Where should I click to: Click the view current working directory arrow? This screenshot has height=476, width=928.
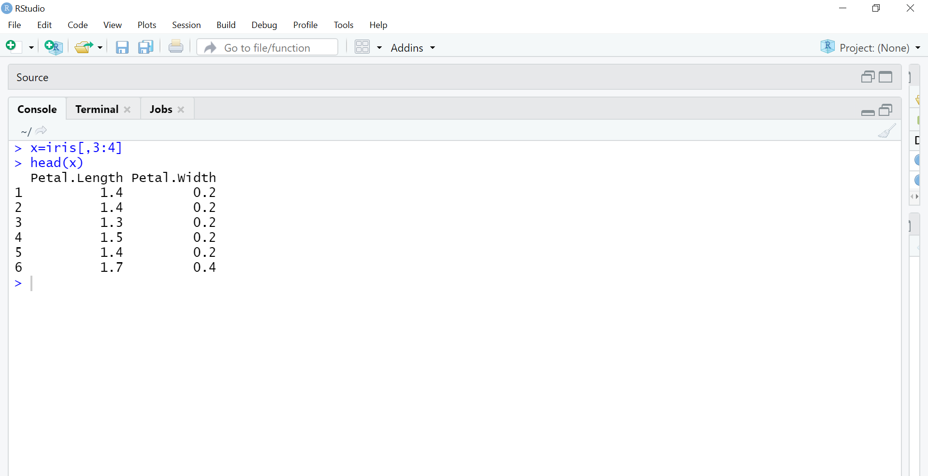[x=42, y=130]
